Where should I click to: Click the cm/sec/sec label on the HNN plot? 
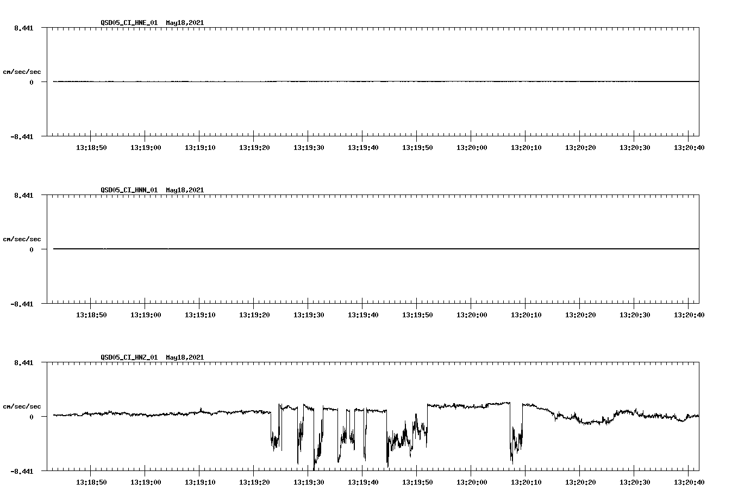(x=23, y=239)
